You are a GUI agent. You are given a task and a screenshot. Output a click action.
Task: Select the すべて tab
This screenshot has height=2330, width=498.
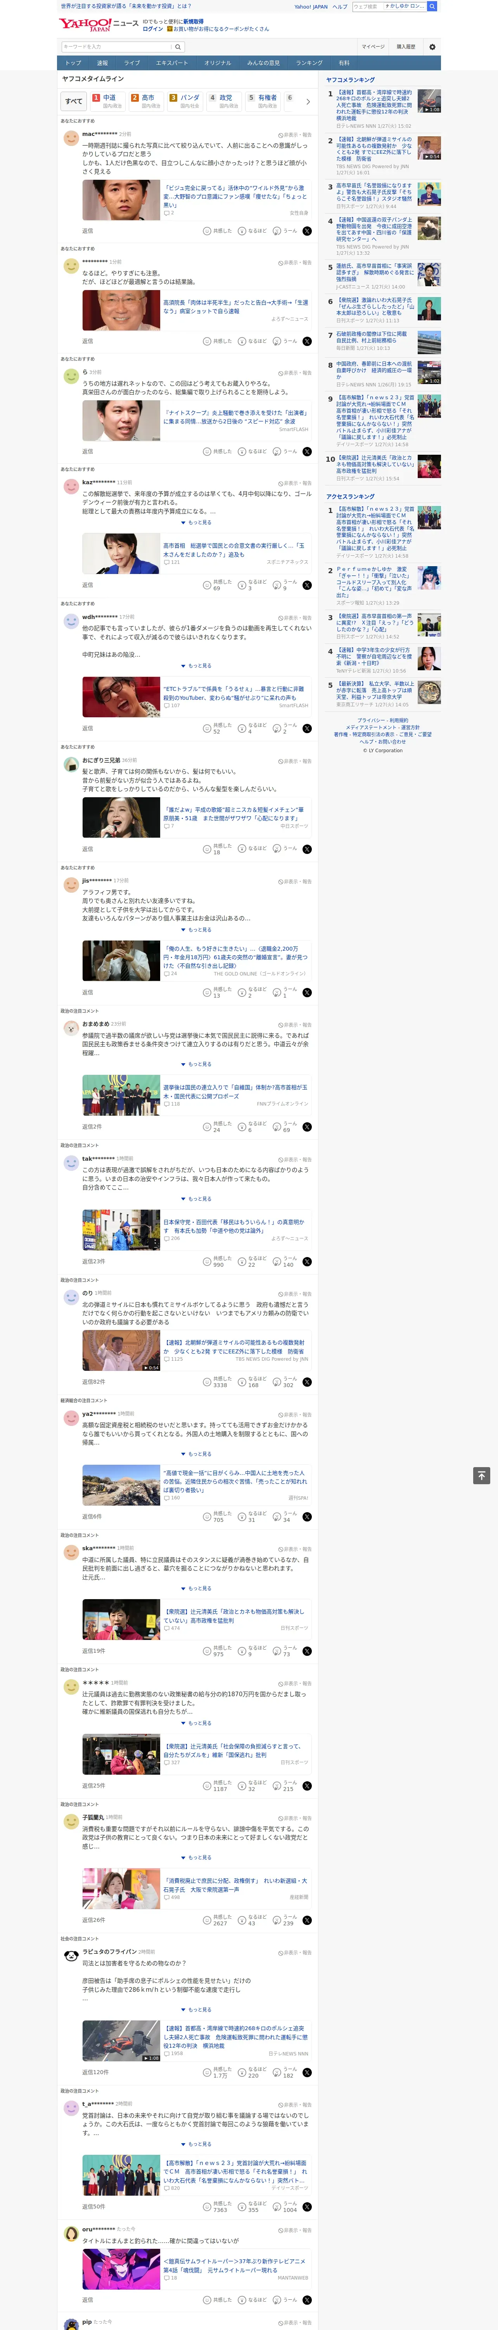[74, 101]
